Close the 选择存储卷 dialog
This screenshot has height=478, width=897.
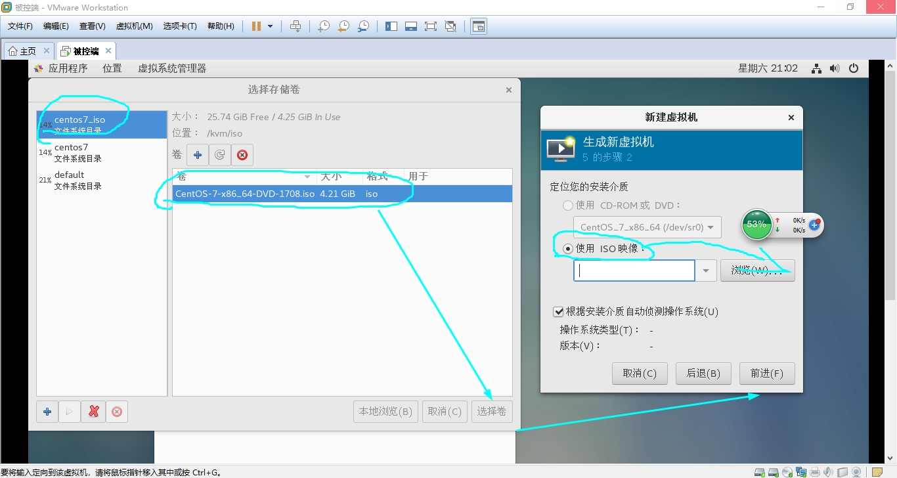click(x=509, y=90)
